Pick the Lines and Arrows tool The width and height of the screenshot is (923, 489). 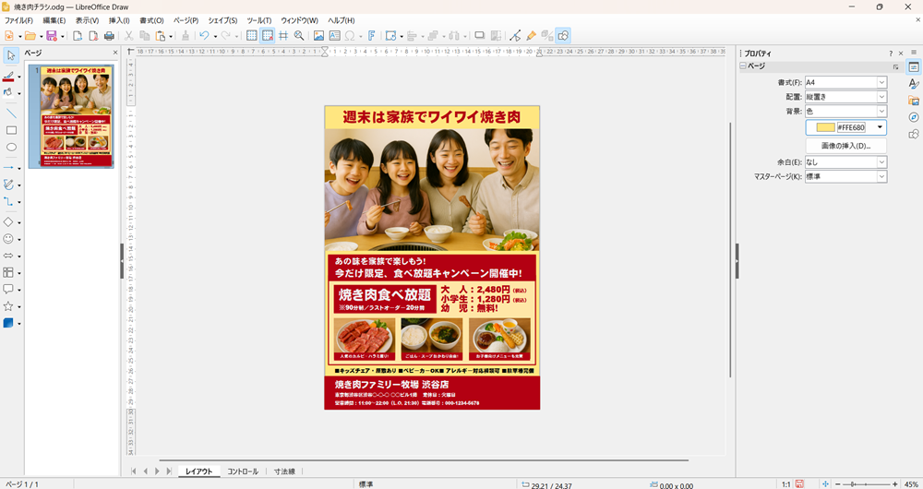pos(8,168)
